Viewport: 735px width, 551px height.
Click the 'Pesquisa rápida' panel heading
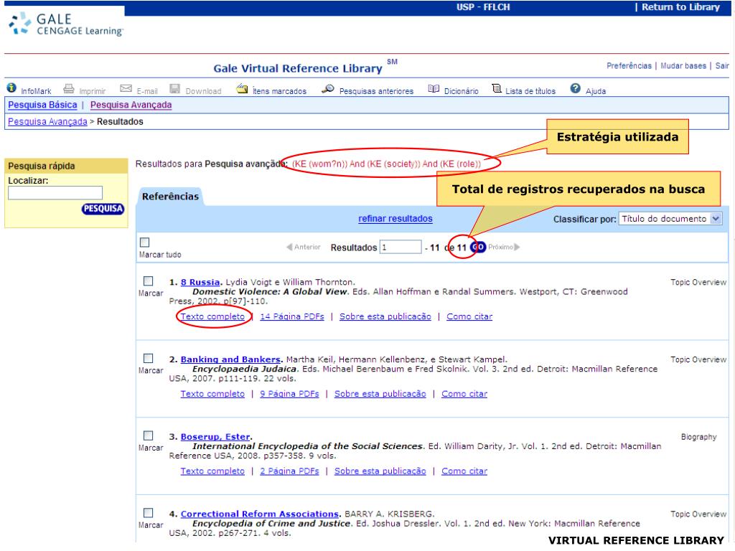41,166
